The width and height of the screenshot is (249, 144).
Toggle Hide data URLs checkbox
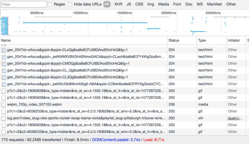click(x=70, y=4)
